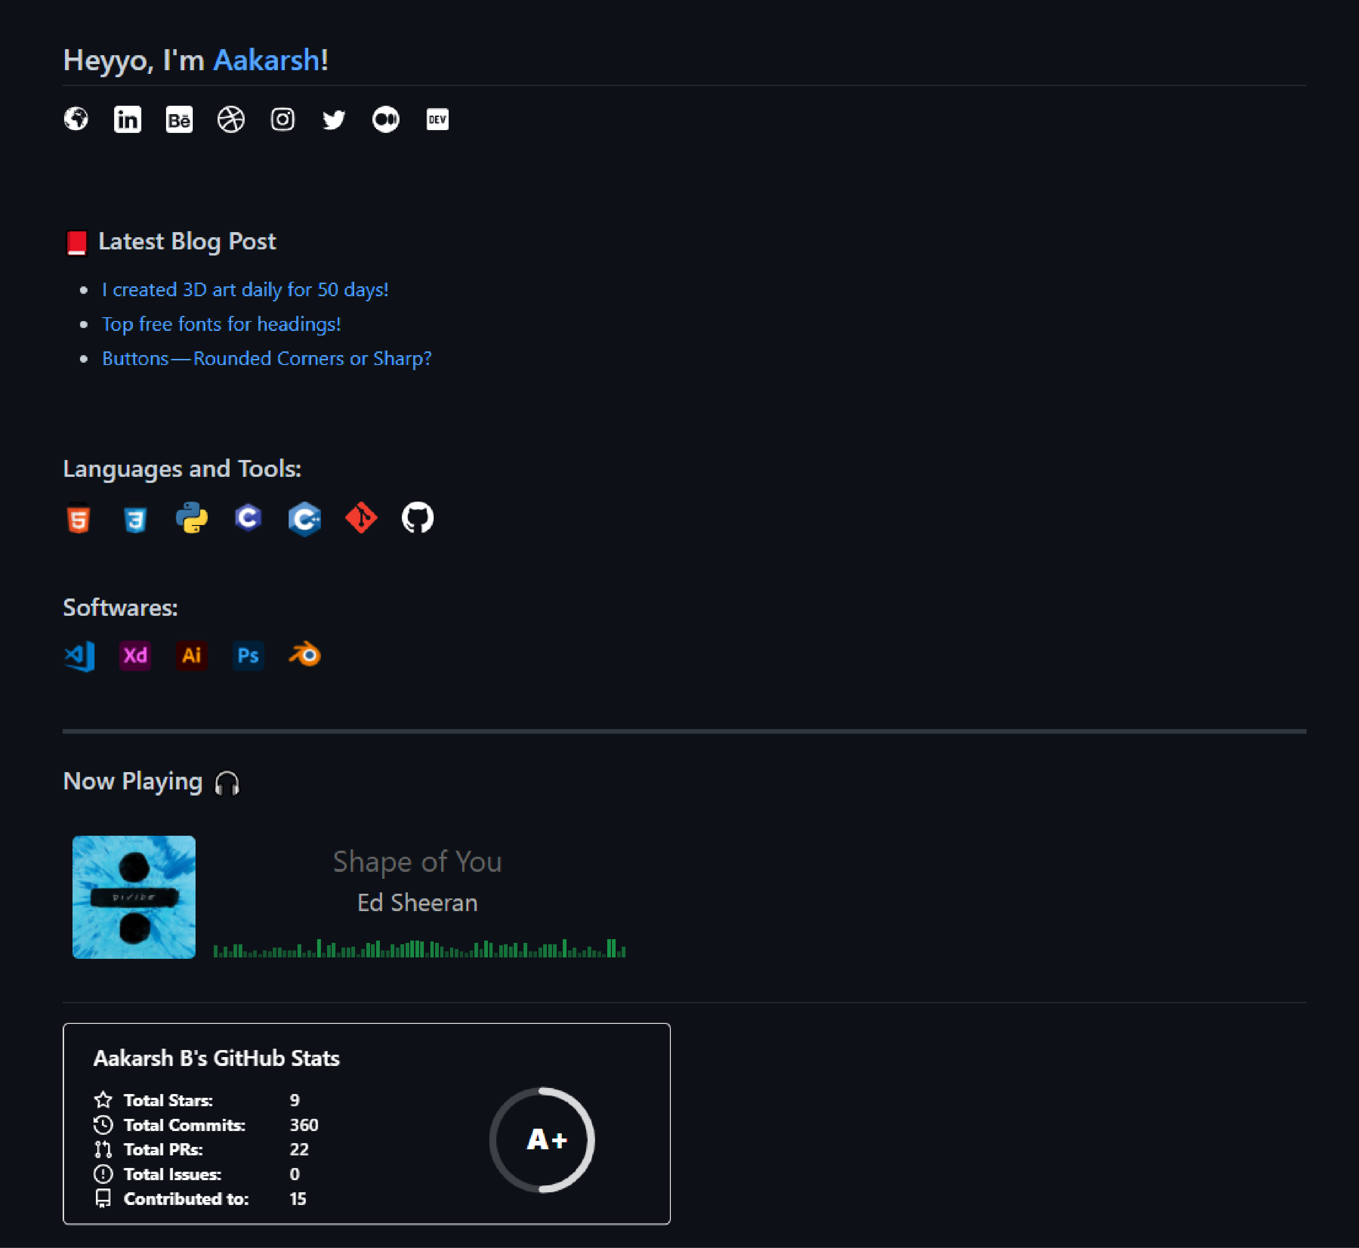Click the Divide album cover thumbnail
The height and width of the screenshot is (1248, 1359).
click(x=134, y=897)
